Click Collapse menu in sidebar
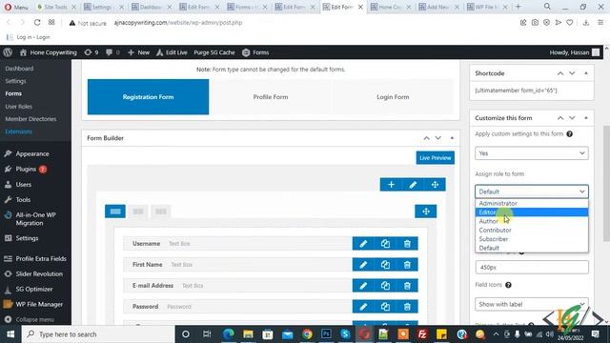Screen dimensions: 610x343 (34, 320)
